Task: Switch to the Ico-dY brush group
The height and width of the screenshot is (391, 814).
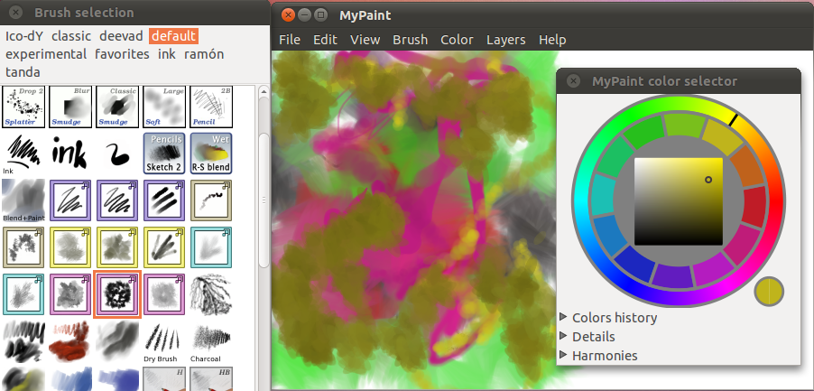Action: coord(23,36)
